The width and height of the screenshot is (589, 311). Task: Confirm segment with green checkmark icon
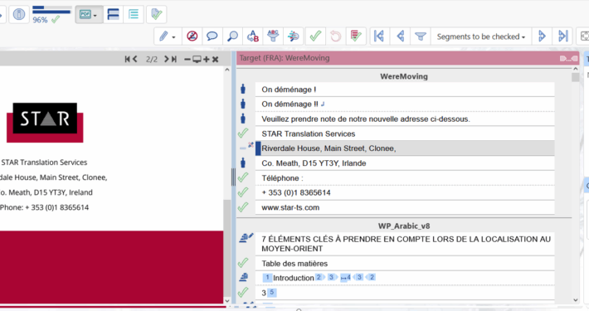(x=315, y=36)
